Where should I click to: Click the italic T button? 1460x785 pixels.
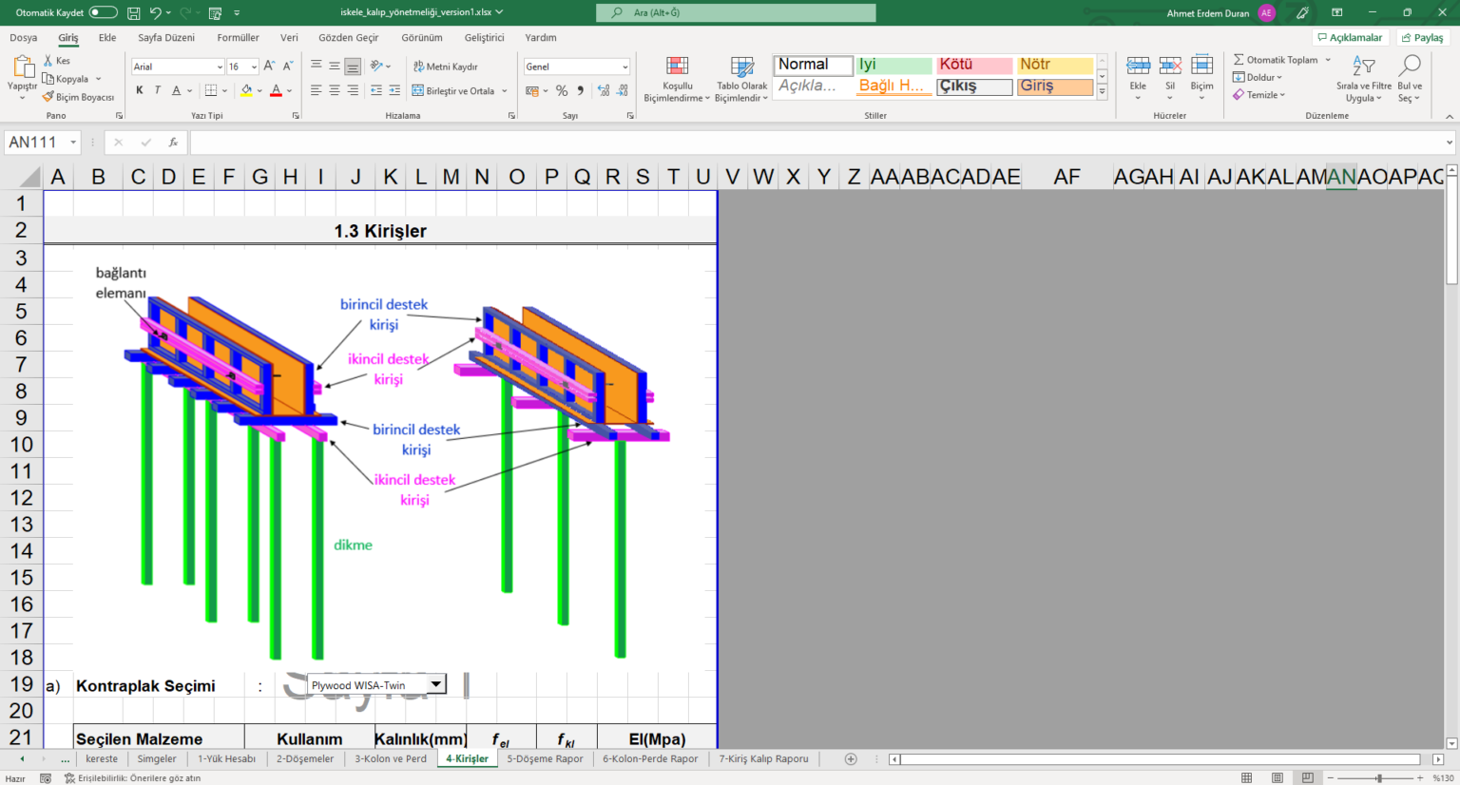pos(158,91)
